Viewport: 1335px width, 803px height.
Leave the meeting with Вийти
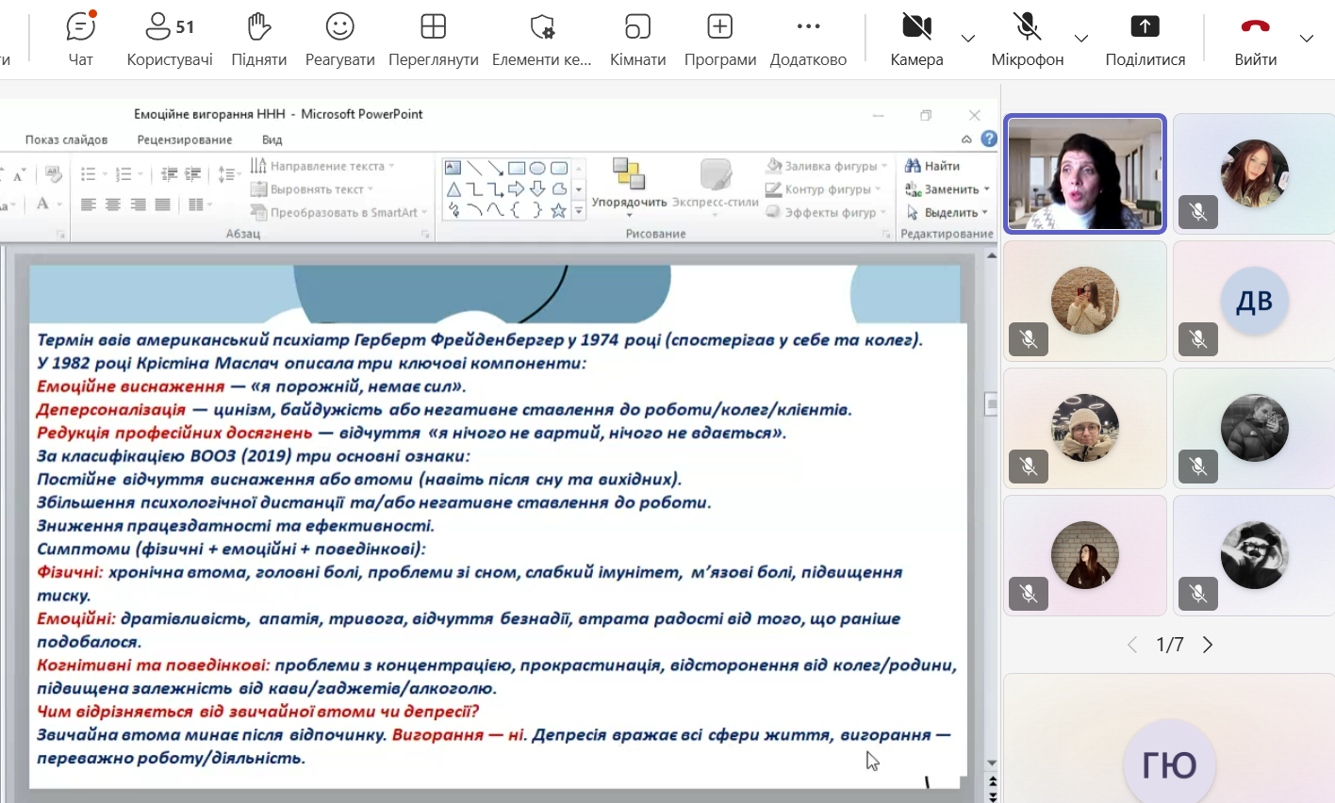tap(1255, 39)
